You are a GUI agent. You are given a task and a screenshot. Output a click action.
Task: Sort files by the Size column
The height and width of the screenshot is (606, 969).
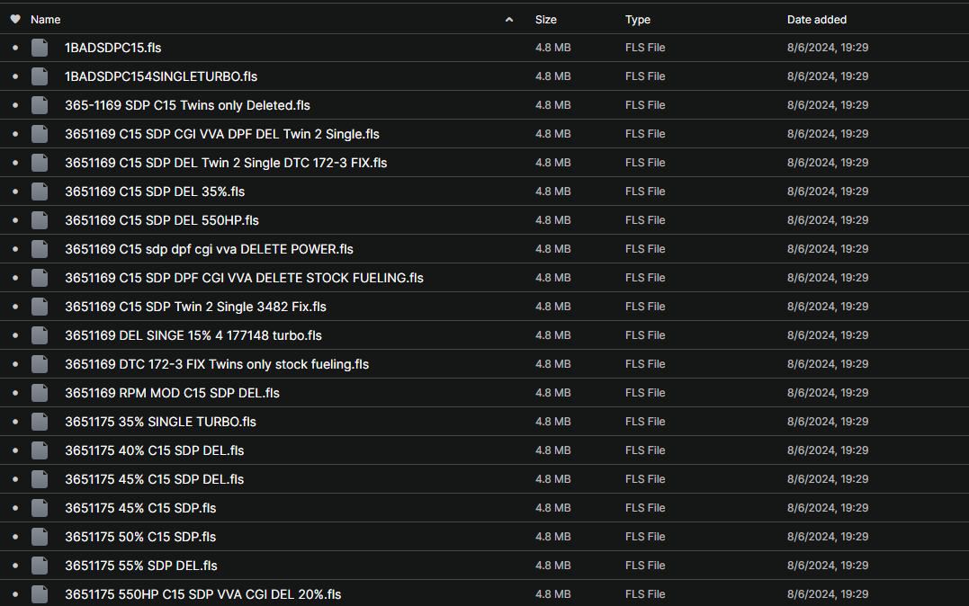coord(545,19)
